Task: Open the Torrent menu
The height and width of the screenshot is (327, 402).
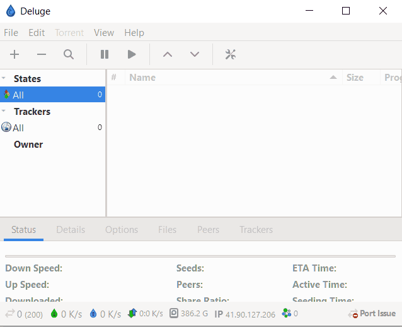Action: [69, 33]
